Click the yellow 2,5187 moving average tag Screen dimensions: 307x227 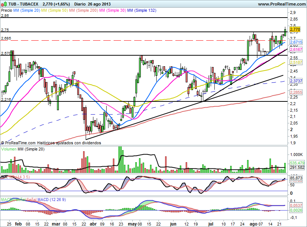tap(296, 63)
